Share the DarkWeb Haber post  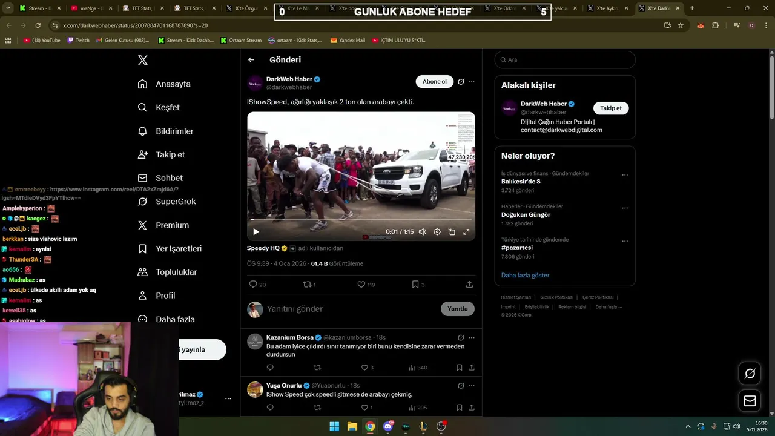coord(469,284)
